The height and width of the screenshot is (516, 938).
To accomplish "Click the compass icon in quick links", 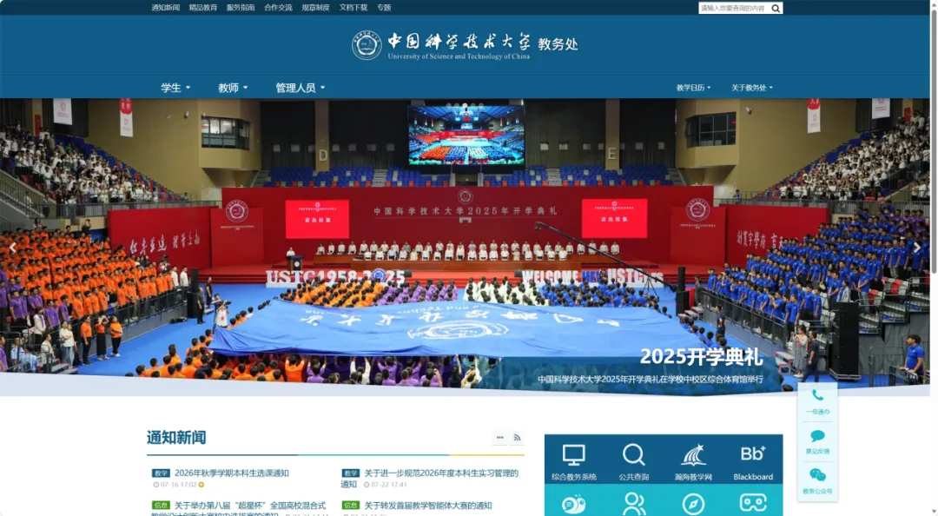I will 693,504.
